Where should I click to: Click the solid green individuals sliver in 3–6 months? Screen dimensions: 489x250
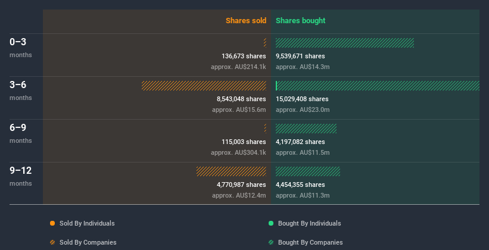click(276, 86)
